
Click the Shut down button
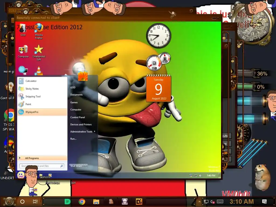coord(76,166)
